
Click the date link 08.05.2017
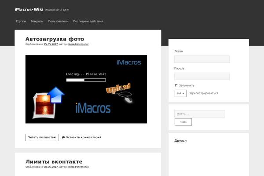51,167
